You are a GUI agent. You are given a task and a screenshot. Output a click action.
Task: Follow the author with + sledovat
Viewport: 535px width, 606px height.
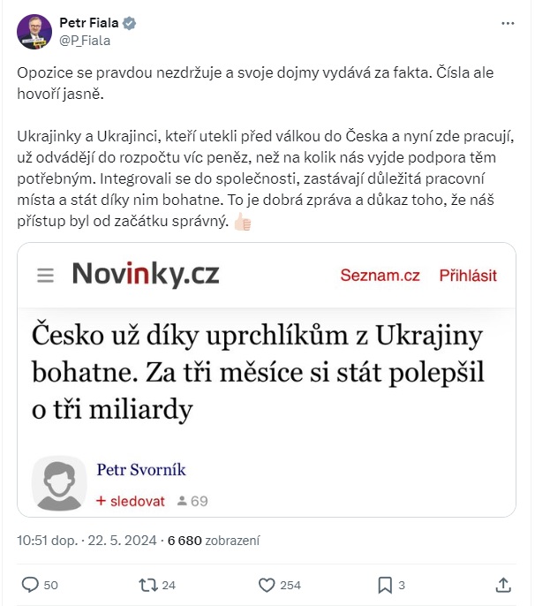tap(130, 501)
